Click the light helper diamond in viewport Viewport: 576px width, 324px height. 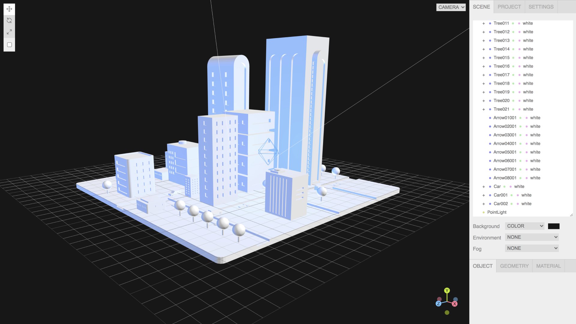268,151
